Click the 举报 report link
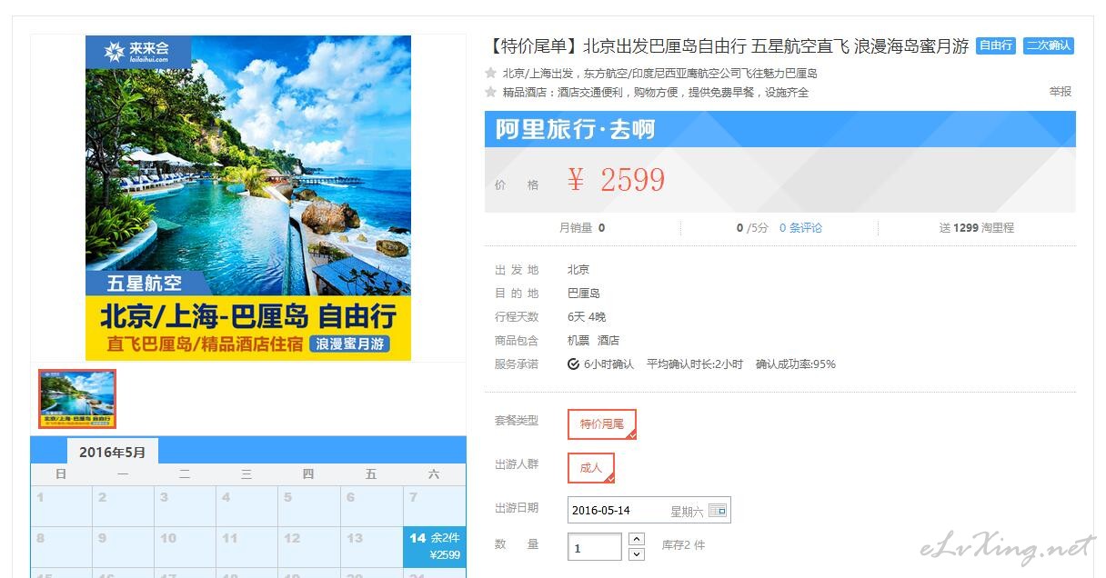Screen dimensions: 1106x578 pos(1061,92)
